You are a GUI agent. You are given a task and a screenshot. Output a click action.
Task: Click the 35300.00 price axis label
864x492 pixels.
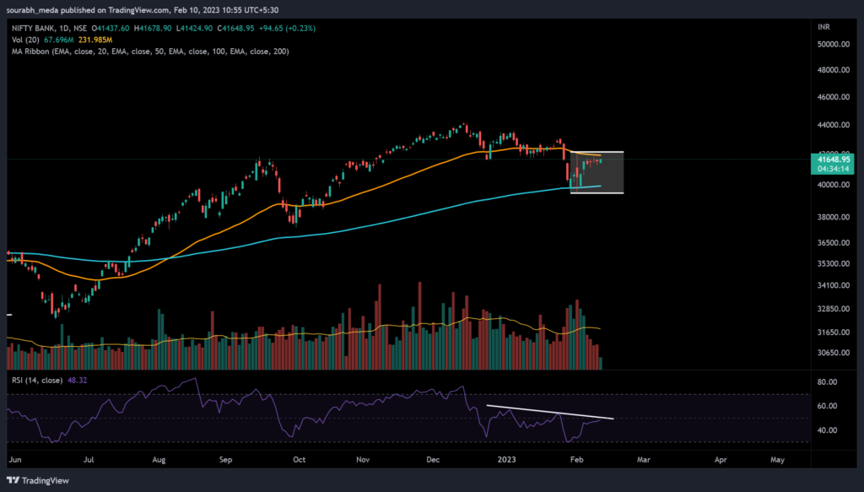[833, 264]
